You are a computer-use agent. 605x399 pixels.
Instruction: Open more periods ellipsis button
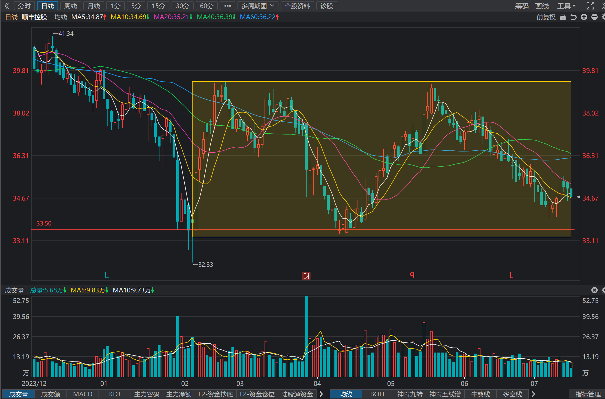(x=227, y=6)
